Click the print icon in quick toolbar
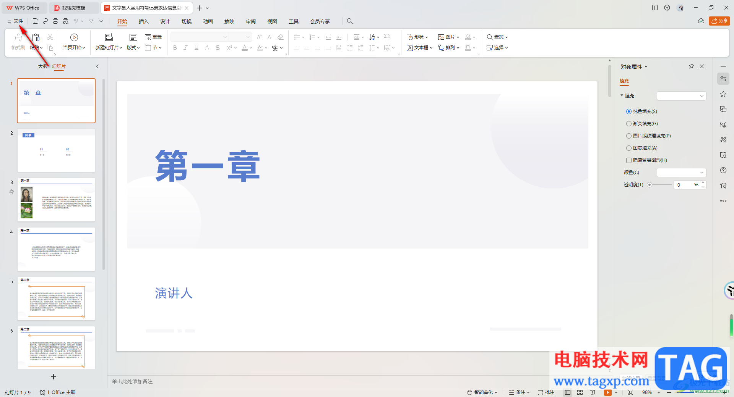Screen dimensions: 734x397 [55, 21]
